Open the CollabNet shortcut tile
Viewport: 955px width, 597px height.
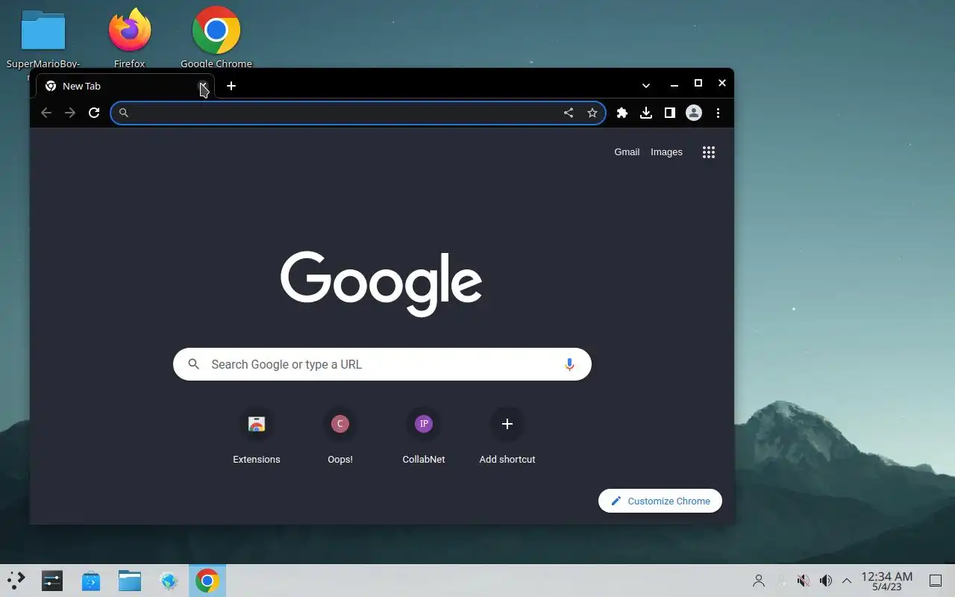coord(424,436)
